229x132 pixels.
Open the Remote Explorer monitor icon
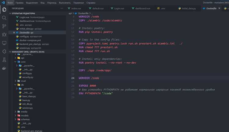point(4,43)
